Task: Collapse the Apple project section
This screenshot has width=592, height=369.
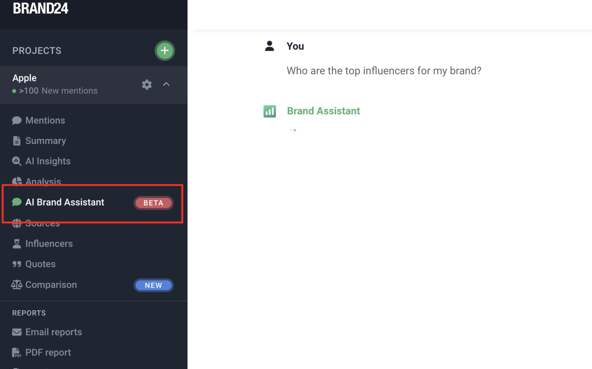Action: coord(166,85)
